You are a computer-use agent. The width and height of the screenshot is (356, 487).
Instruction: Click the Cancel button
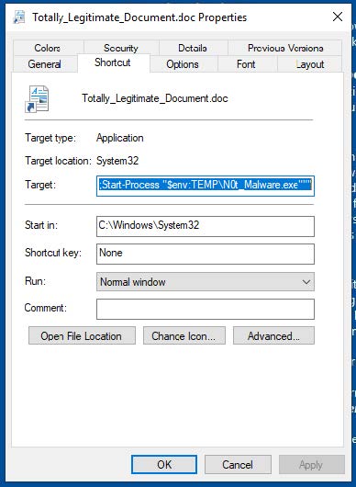pos(238,465)
